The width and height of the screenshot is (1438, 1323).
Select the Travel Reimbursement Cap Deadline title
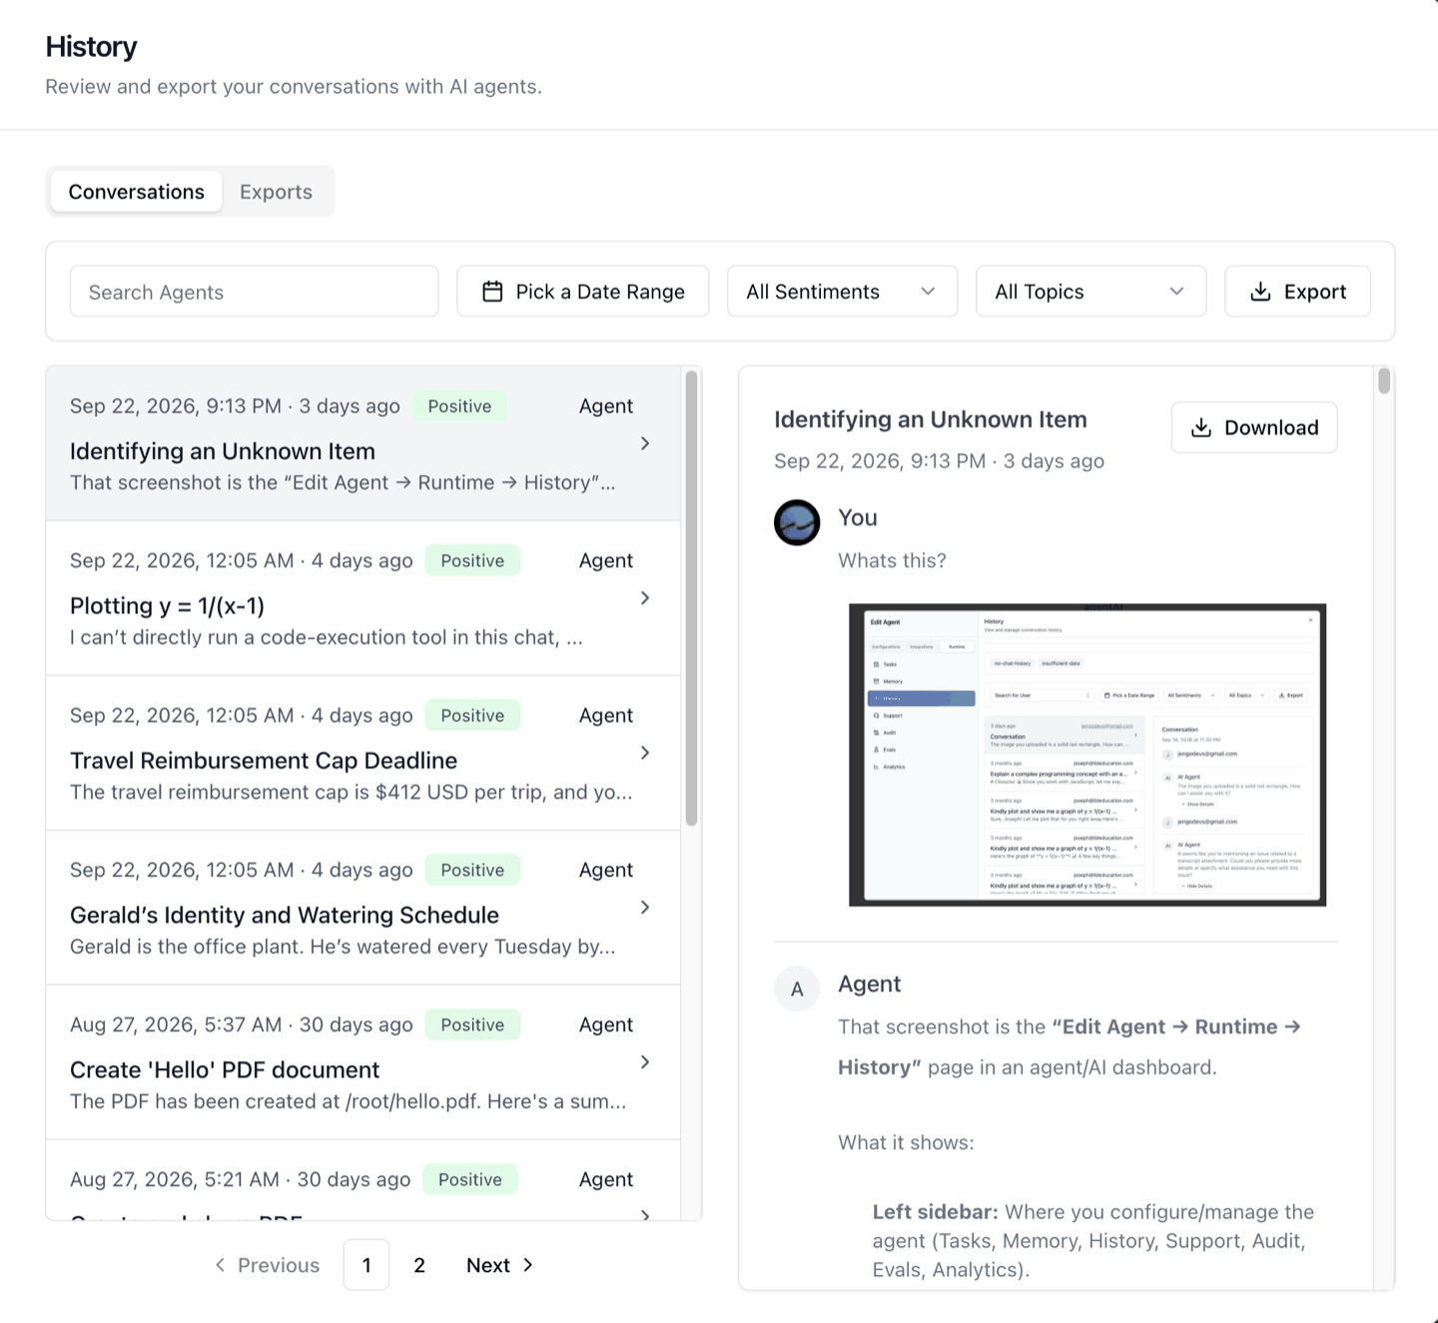coord(264,761)
